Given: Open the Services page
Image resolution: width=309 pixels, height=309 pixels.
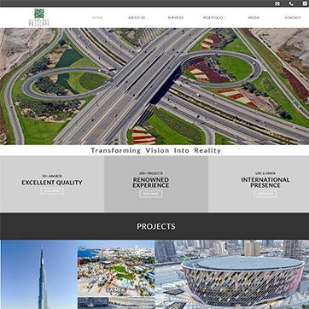Looking at the screenshot, I should (176, 18).
